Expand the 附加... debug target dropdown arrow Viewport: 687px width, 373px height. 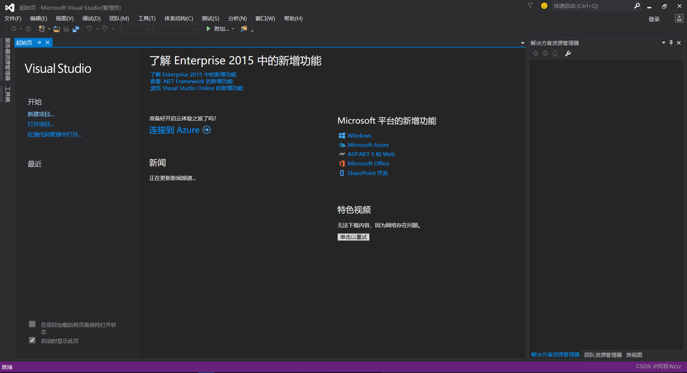click(233, 29)
